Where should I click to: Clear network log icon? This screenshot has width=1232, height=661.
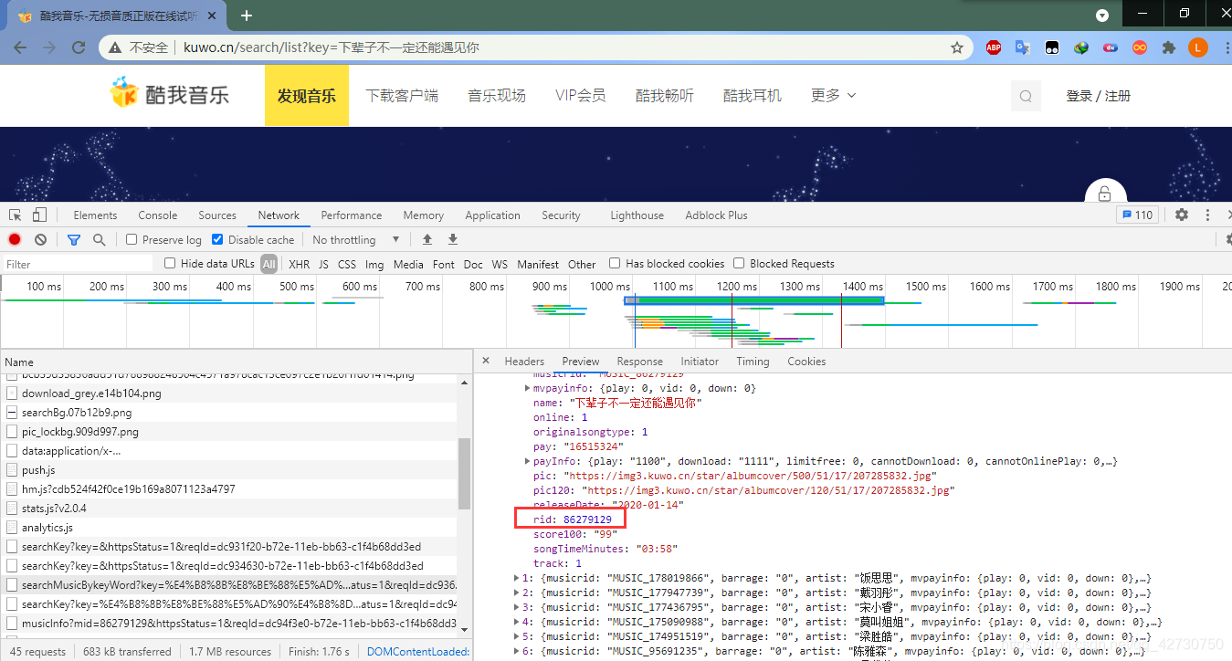(40, 239)
